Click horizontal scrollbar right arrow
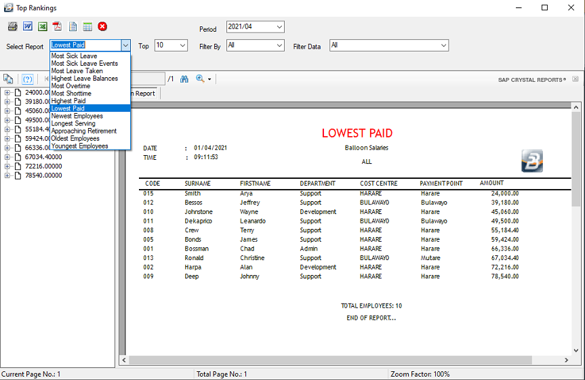The width and height of the screenshot is (585, 380). pyautogui.click(x=566, y=360)
